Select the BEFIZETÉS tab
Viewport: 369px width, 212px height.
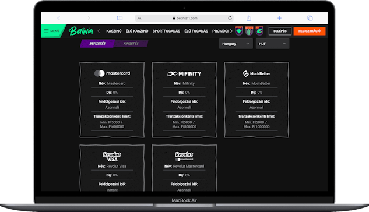(x=97, y=44)
